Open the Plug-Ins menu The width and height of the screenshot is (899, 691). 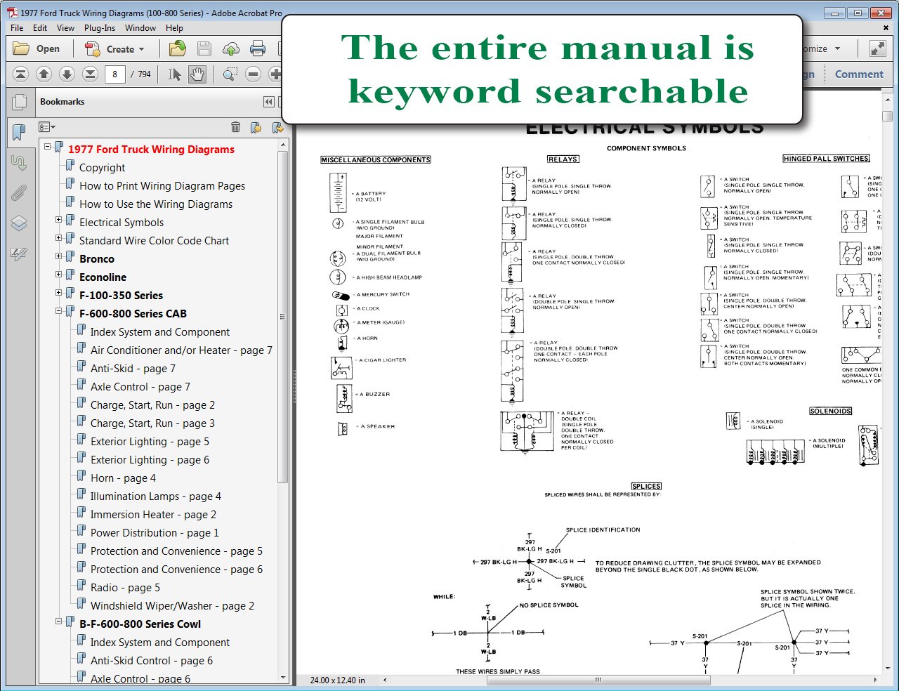click(x=99, y=28)
